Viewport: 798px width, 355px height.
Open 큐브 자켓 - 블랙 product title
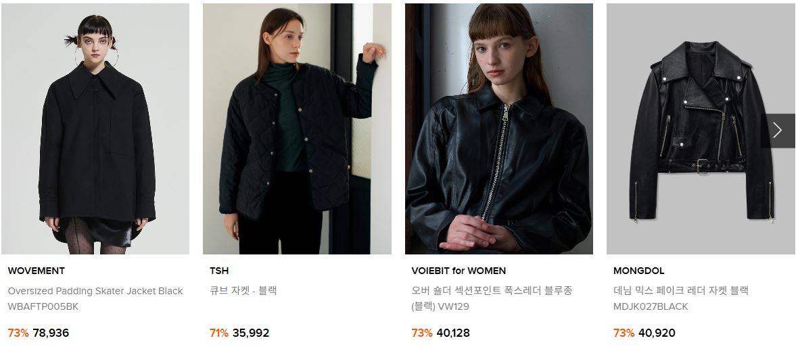243,291
